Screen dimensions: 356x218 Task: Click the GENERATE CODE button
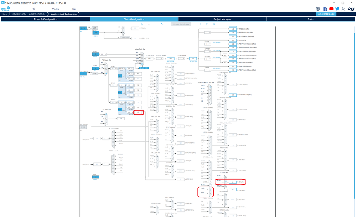326,14
